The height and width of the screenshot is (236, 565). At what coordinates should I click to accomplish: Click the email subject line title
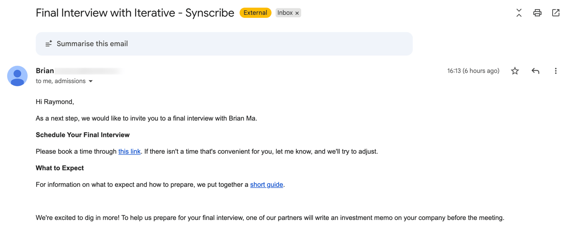coord(135,13)
